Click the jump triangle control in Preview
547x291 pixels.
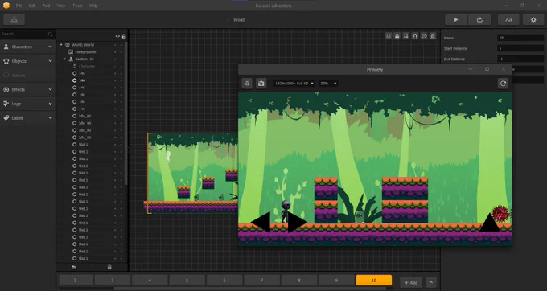point(489,222)
